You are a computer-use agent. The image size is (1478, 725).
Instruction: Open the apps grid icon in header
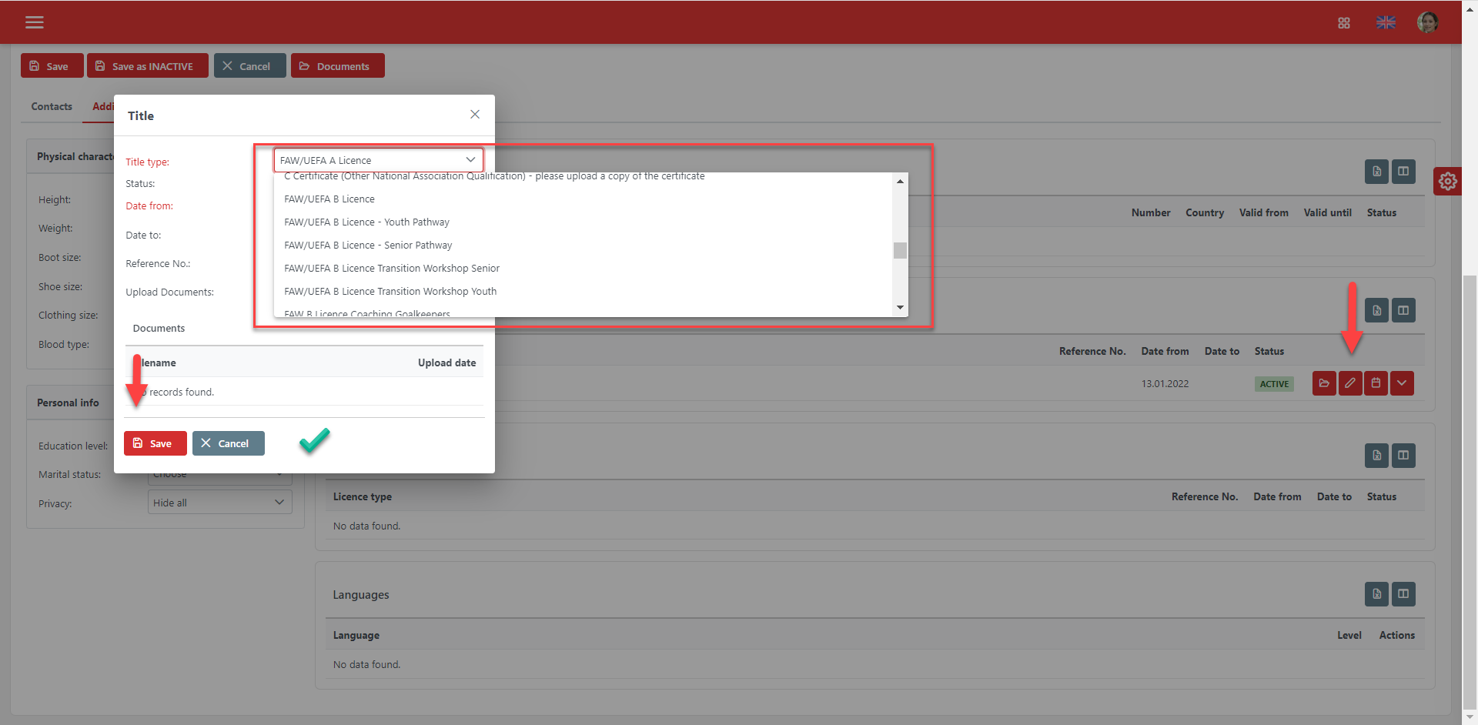click(1343, 23)
